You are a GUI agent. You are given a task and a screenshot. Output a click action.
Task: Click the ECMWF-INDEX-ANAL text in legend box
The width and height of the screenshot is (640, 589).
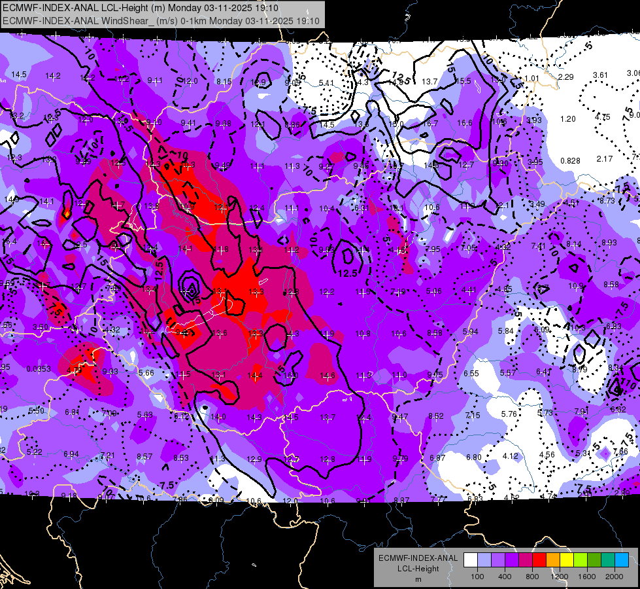[418, 558]
